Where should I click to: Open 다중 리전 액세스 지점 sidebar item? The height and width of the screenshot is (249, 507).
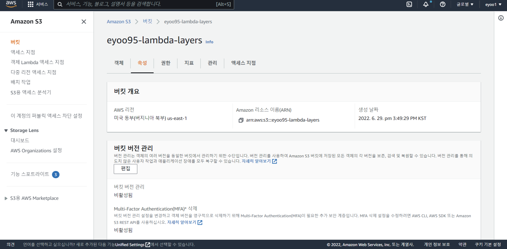point(33,72)
